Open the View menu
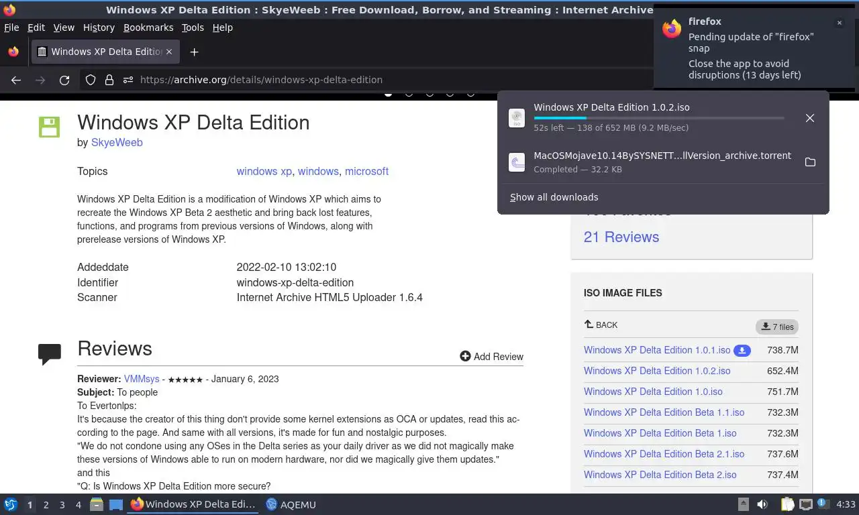859x515 pixels. pyautogui.click(x=64, y=27)
